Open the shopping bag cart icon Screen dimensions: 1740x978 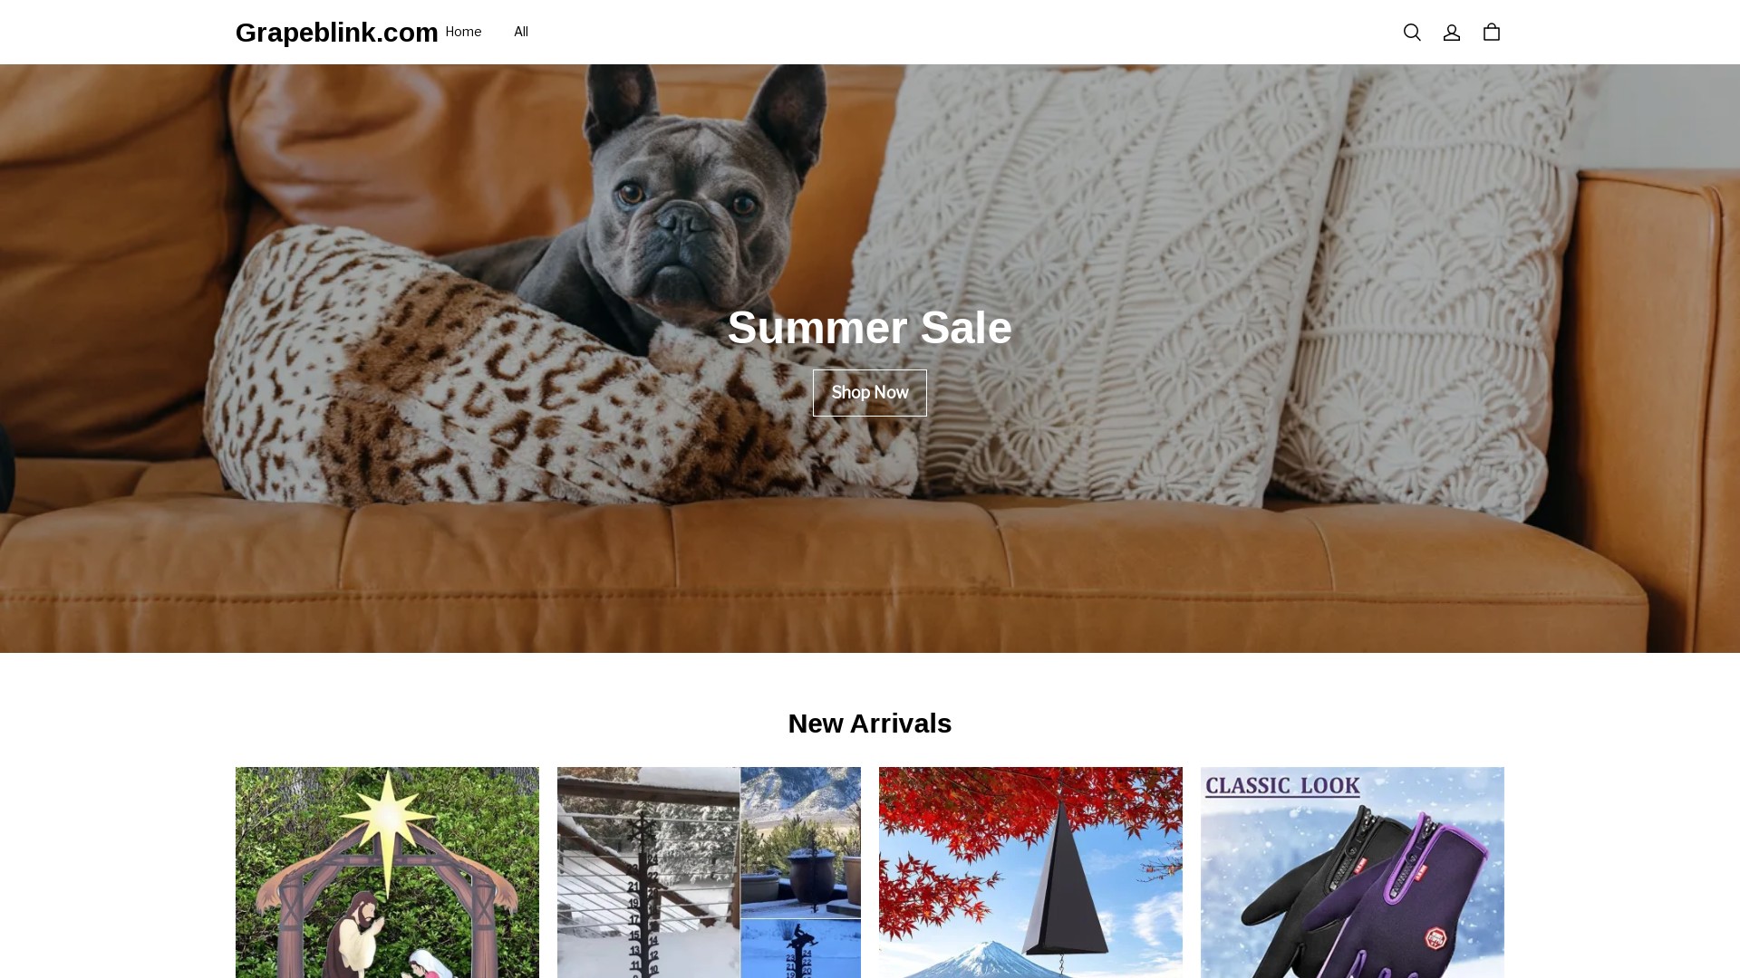(1492, 33)
